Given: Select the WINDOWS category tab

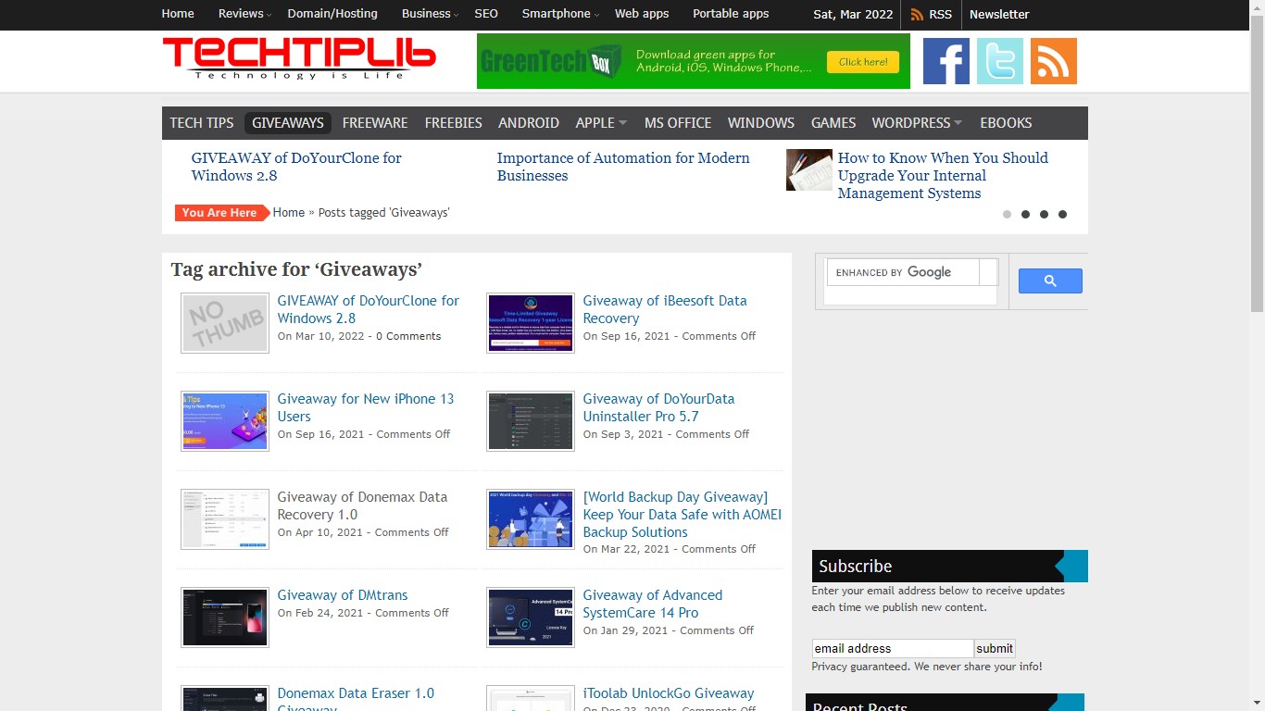Looking at the screenshot, I should click(x=761, y=122).
